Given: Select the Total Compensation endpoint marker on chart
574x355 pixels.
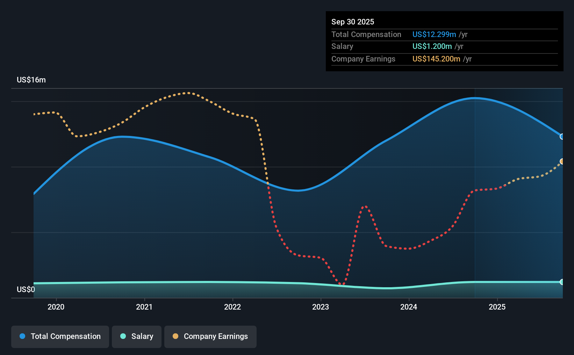Looking at the screenshot, I should point(562,137).
